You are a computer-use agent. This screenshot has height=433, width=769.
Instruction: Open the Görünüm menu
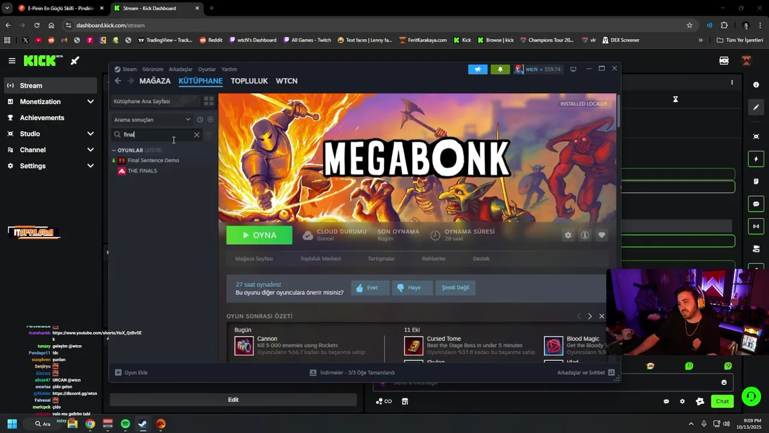[x=153, y=69]
